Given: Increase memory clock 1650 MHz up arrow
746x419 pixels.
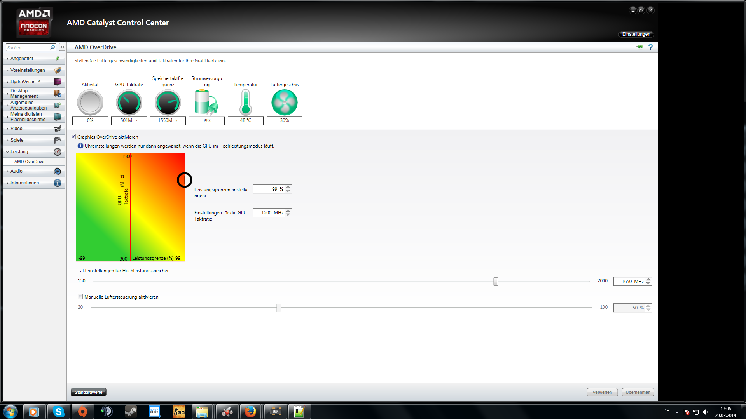Looking at the screenshot, I should click(648, 279).
